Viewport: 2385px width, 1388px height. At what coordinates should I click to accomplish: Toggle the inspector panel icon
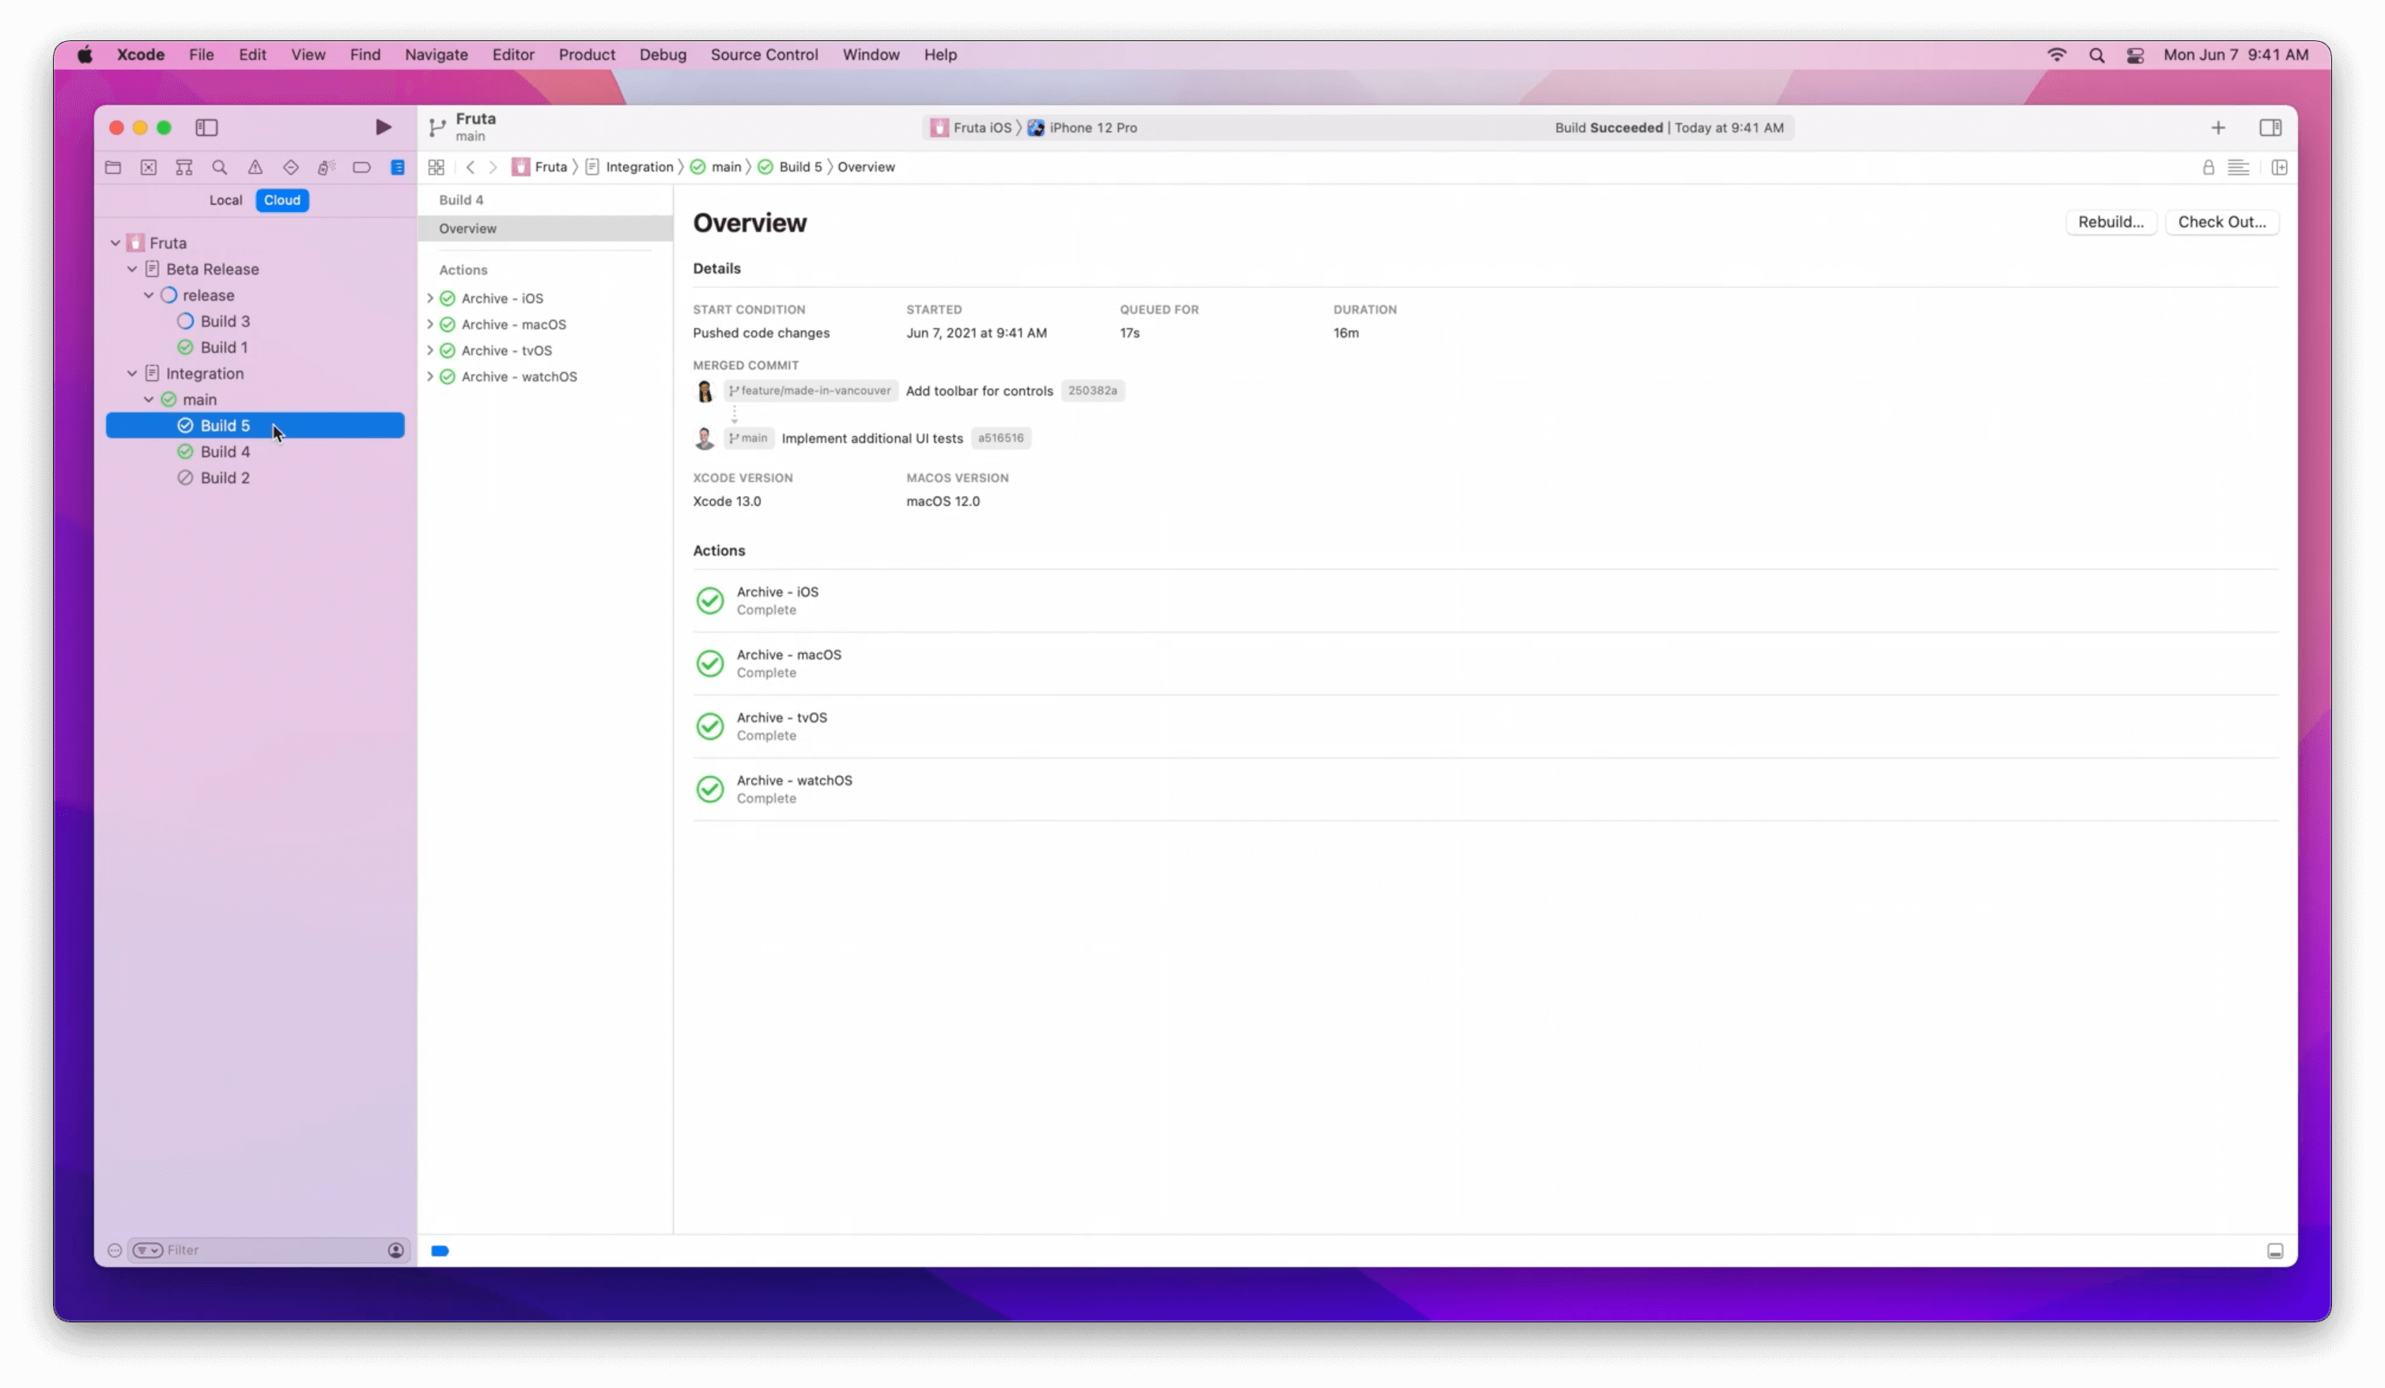pyautogui.click(x=2270, y=126)
